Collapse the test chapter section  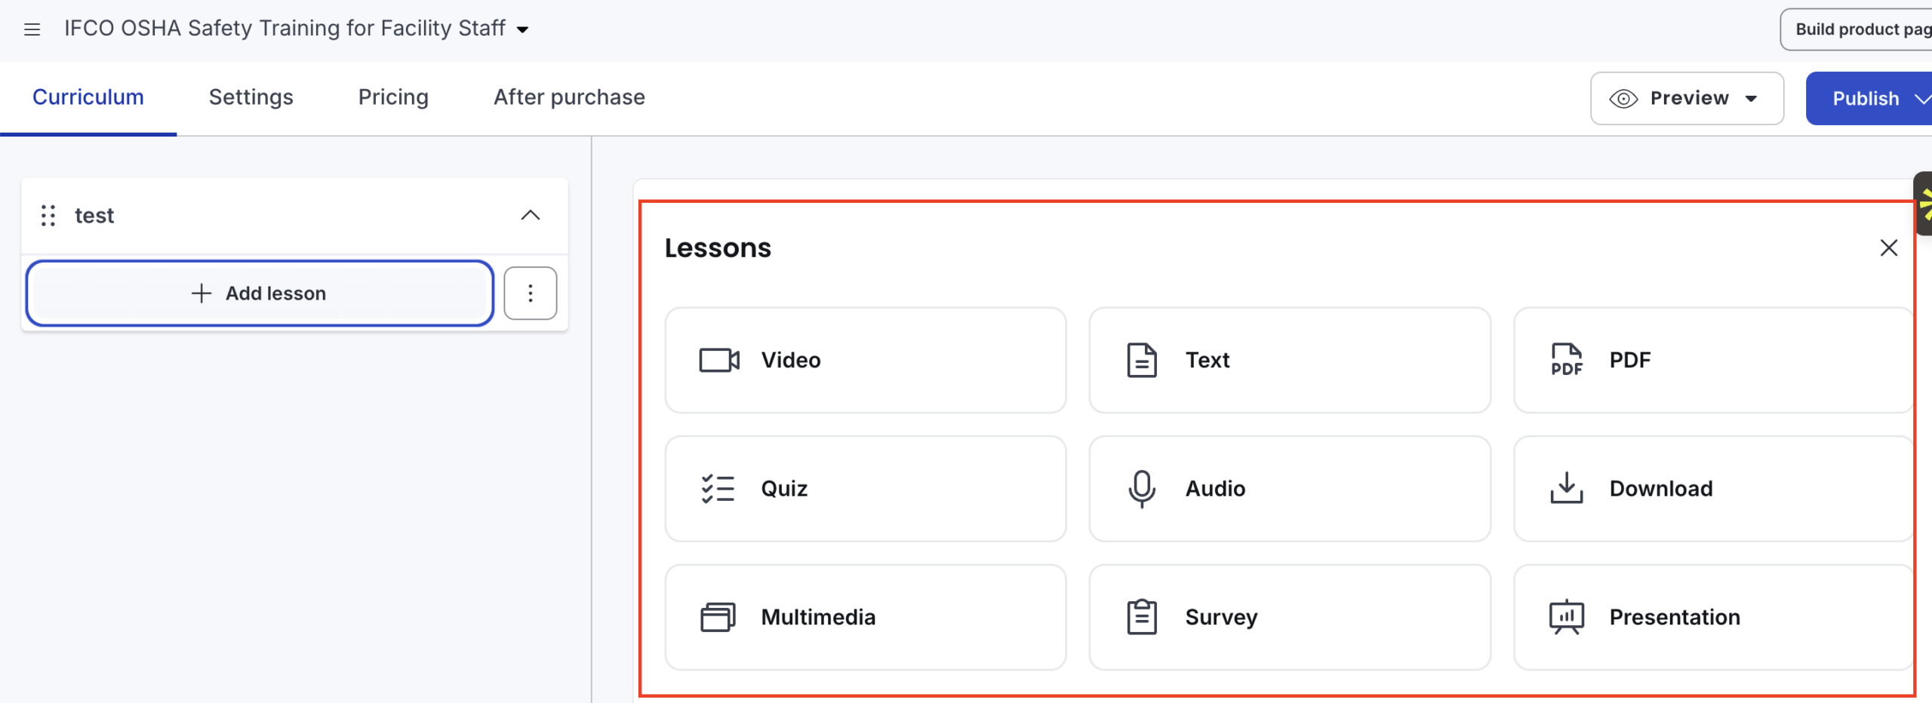pos(531,216)
